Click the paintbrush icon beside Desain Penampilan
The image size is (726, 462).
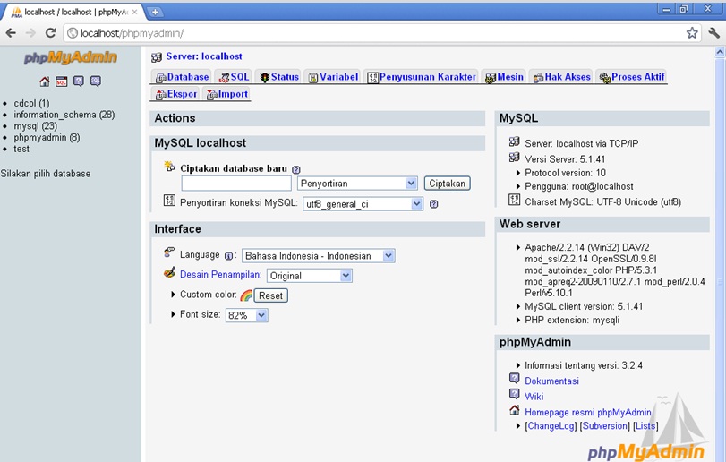pyautogui.click(x=169, y=272)
